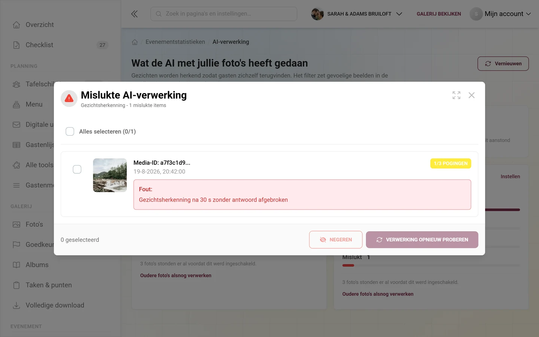Open the Sarah & Adams Bruiloft event dropdown
This screenshot has height=337, width=539.
pos(357,14)
